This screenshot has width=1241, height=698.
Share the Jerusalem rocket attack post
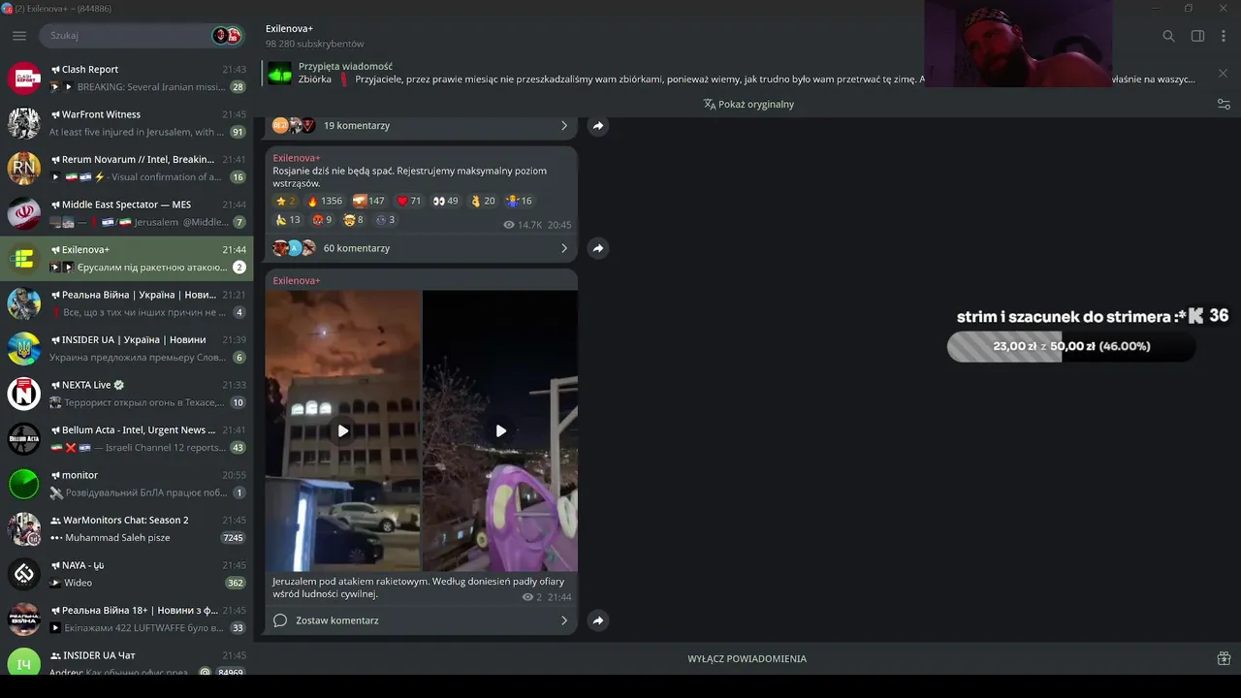click(x=598, y=620)
